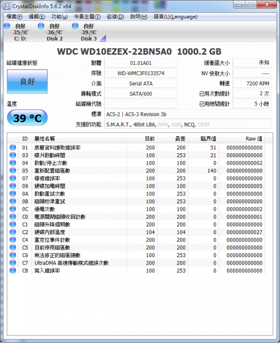Viewport: 280px width, 343px height.
Task: Select the 底層資料讀取錯誤率 attribute row
Action: click(136, 148)
